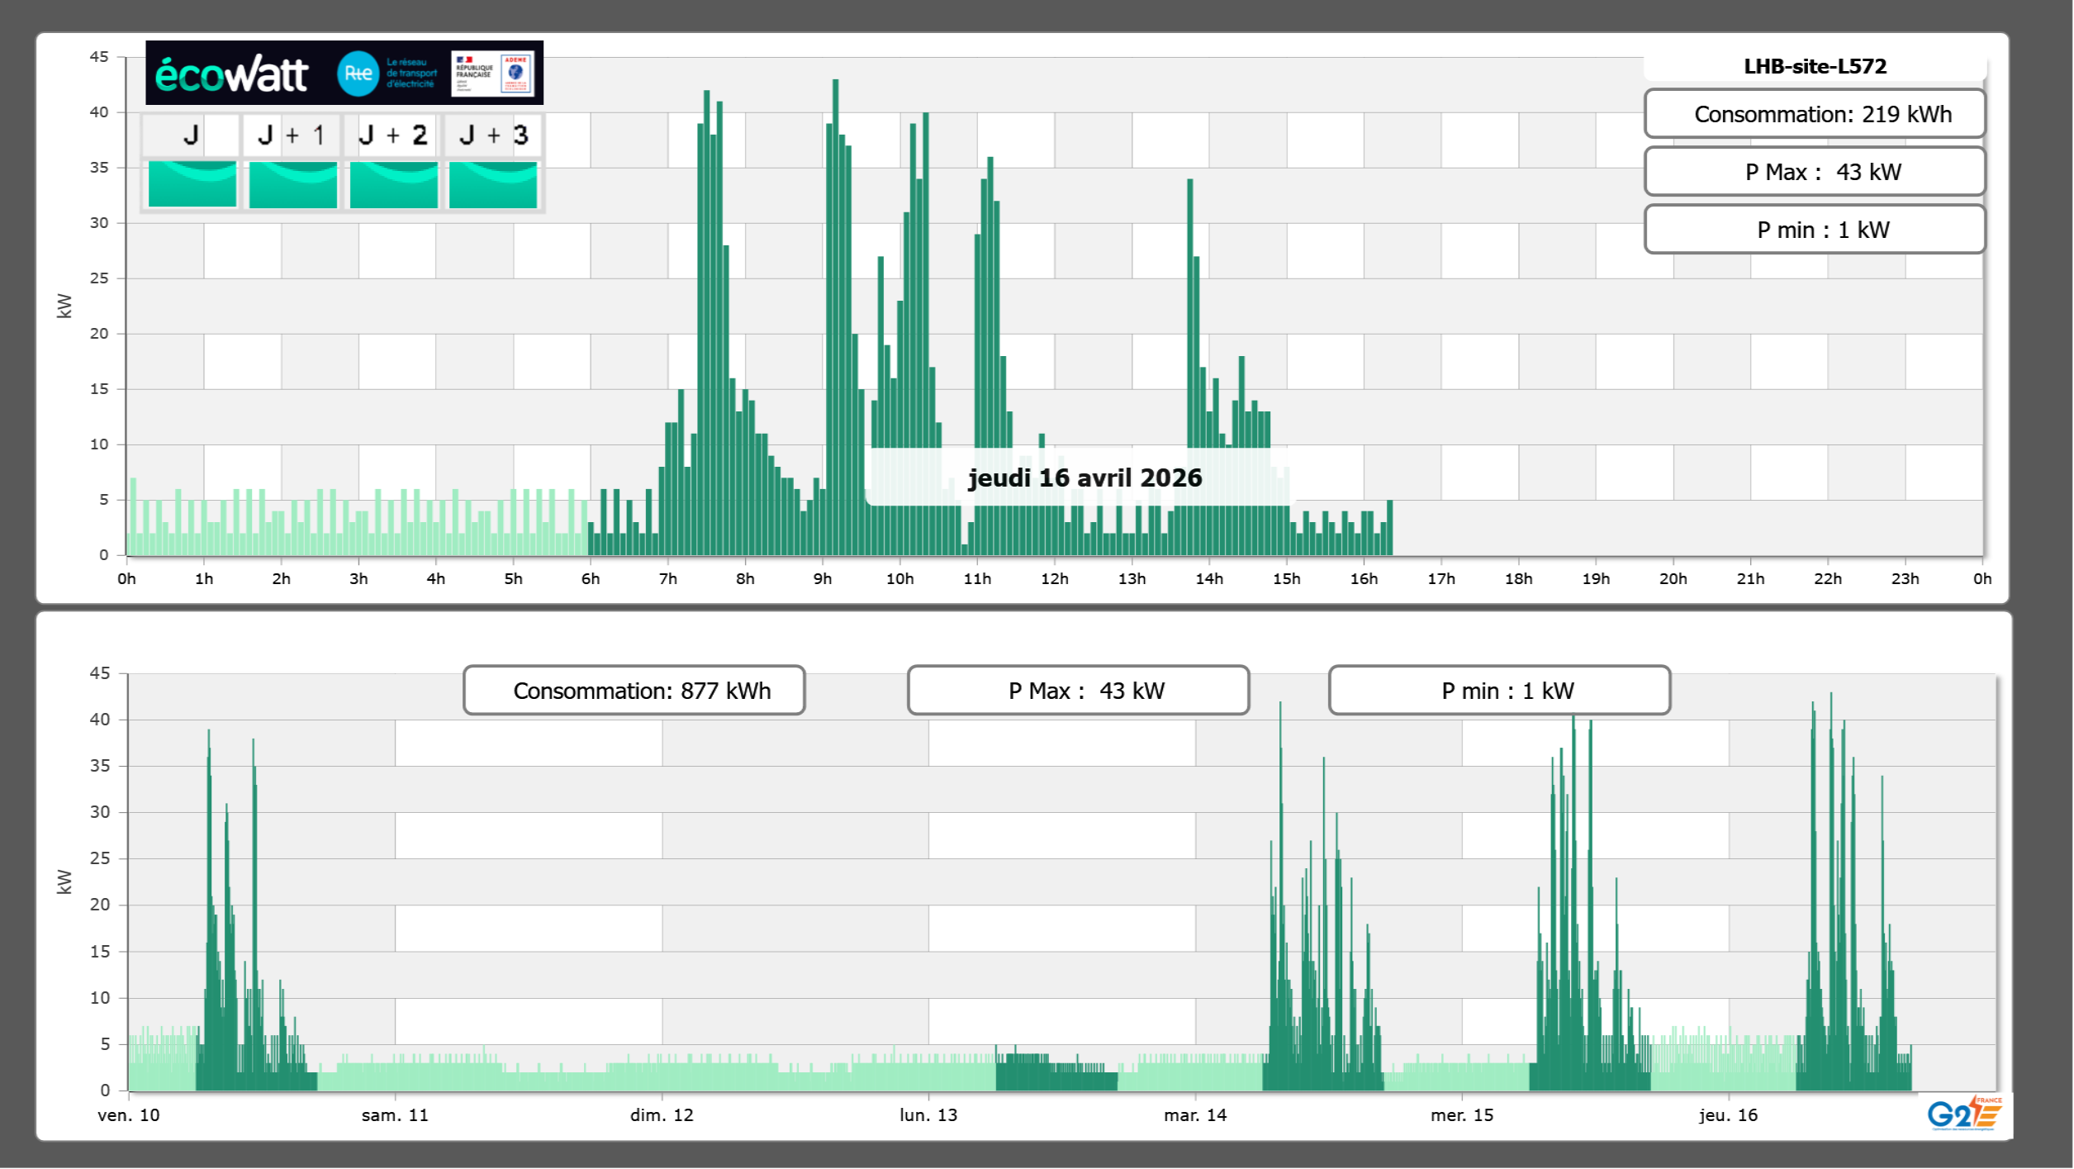The height and width of the screenshot is (1169, 2074).
Task: Select the J + 1 header label
Action: pos(292,135)
